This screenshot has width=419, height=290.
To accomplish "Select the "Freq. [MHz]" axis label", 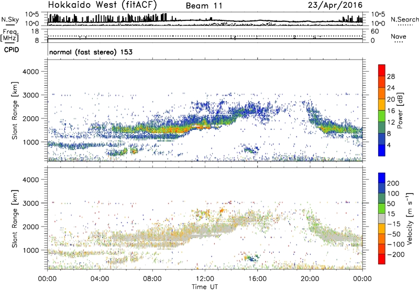I will pyautogui.click(x=10, y=36).
